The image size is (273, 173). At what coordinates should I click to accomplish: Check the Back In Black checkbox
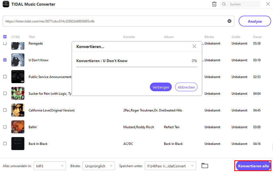[x=5, y=143]
